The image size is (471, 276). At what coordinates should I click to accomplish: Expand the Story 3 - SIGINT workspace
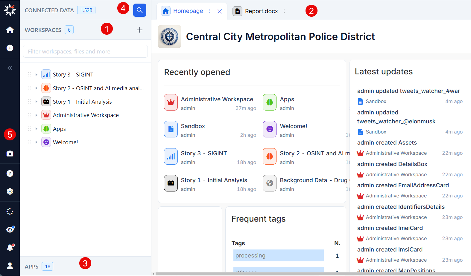[36, 75]
